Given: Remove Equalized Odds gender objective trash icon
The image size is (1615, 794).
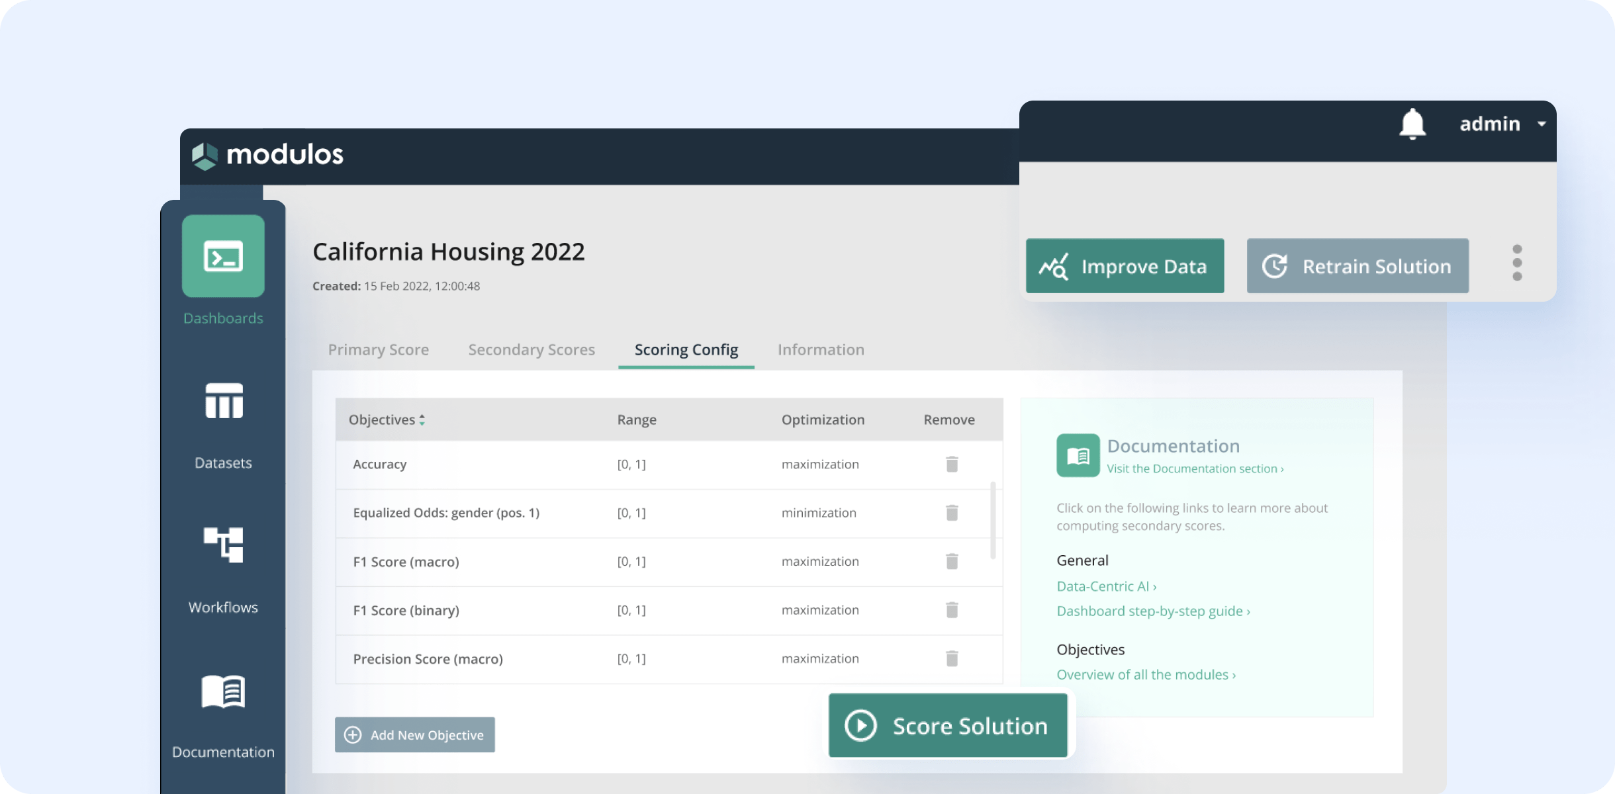Looking at the screenshot, I should (952, 513).
